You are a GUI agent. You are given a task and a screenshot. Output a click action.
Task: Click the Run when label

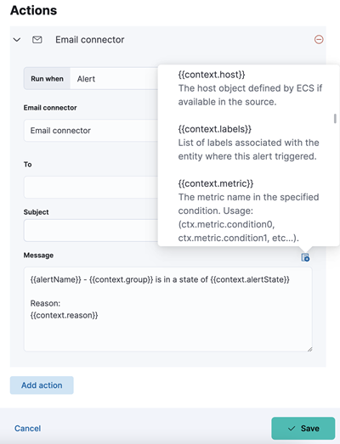(47, 79)
